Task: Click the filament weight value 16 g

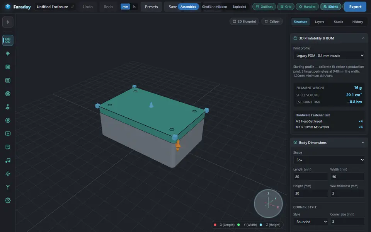Action: (358, 88)
